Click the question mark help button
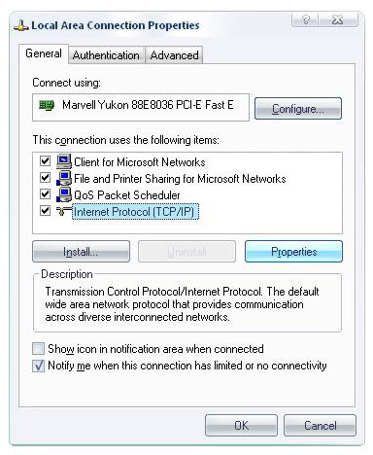The width and height of the screenshot is (373, 455). (305, 20)
